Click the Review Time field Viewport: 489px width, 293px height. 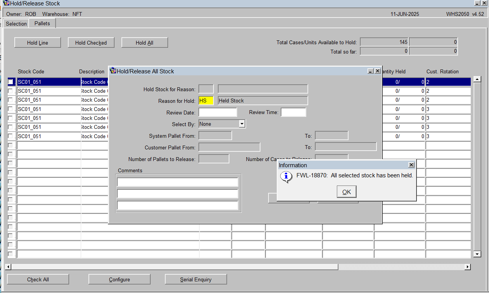click(x=293, y=112)
